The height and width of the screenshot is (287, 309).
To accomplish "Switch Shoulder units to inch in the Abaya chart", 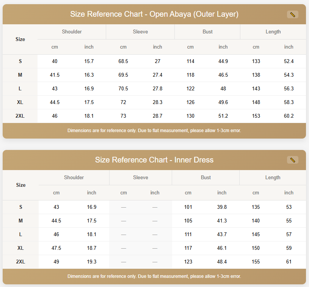I will coord(89,47).
